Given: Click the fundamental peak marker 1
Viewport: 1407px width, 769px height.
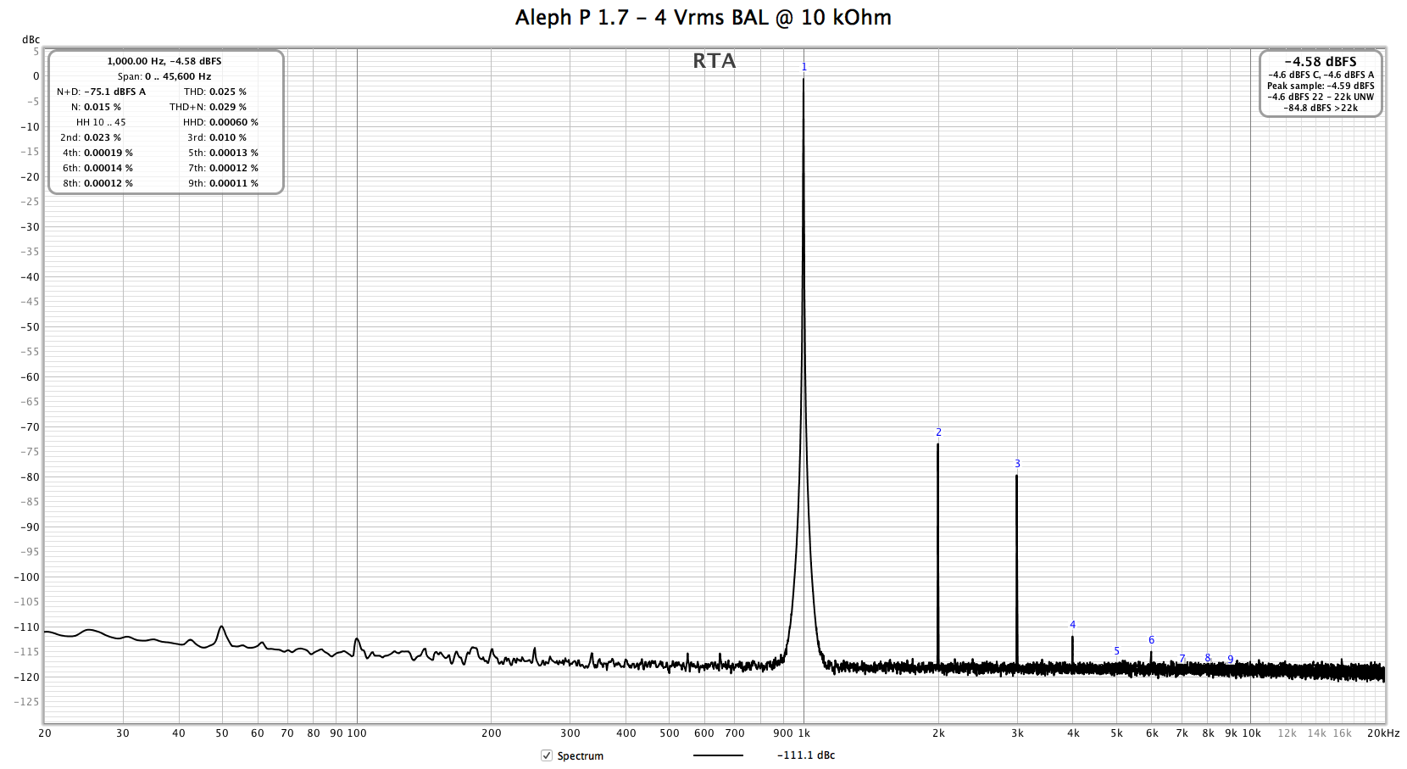Looking at the screenshot, I should [804, 67].
